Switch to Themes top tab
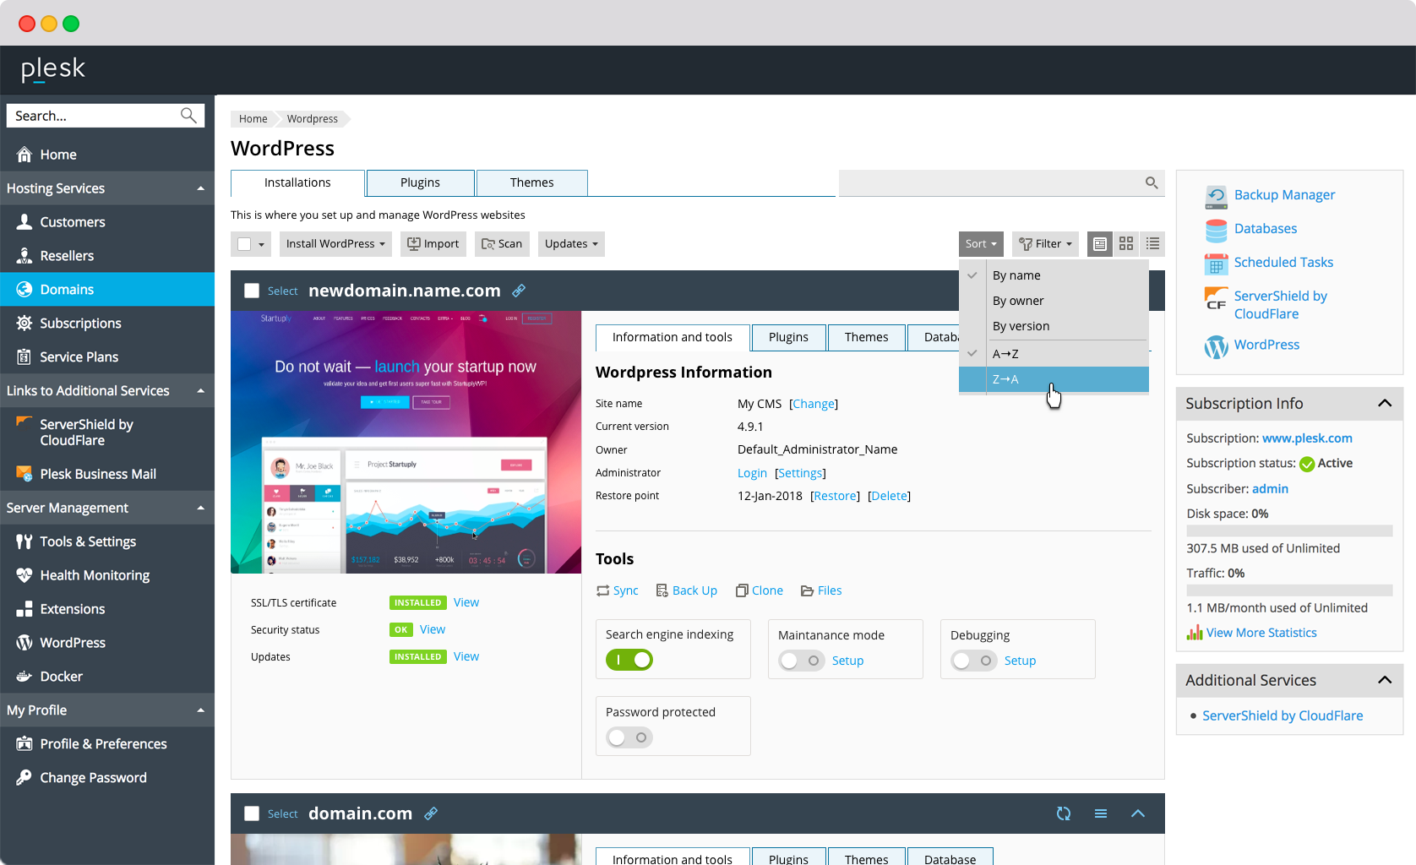This screenshot has height=865, width=1416. (531, 182)
